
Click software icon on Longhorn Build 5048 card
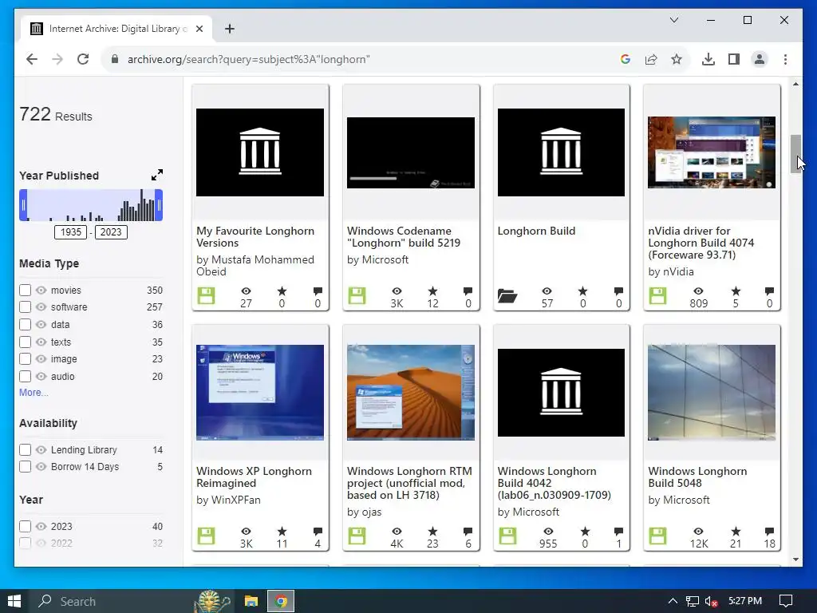pyautogui.click(x=657, y=536)
